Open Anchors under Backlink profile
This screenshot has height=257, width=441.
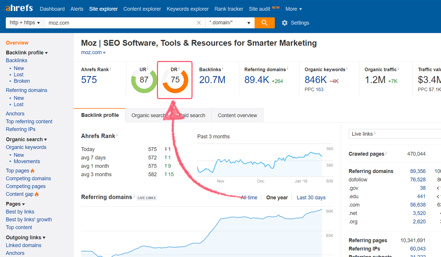click(15, 114)
